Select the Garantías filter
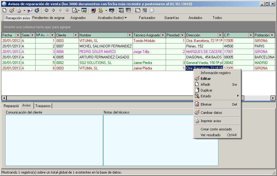This screenshot has width=277, height=176. (x=172, y=18)
